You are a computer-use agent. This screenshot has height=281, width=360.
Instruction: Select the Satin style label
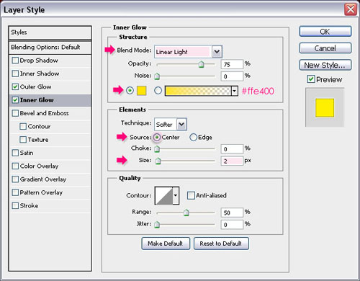(27, 153)
